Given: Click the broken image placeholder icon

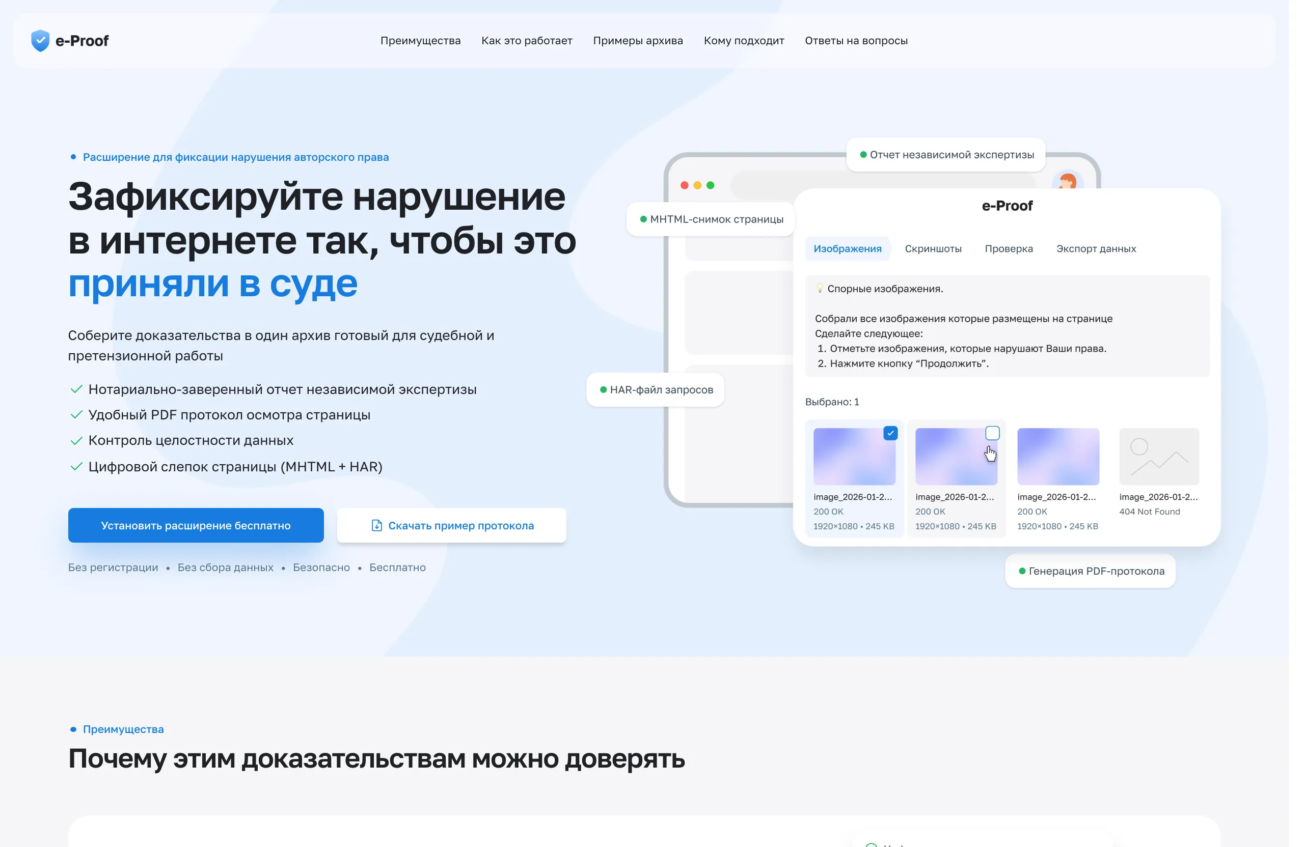Looking at the screenshot, I should (1159, 457).
